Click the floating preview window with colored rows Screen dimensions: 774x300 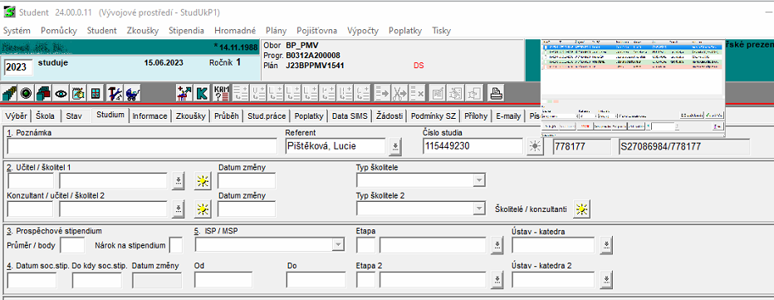pos(633,87)
